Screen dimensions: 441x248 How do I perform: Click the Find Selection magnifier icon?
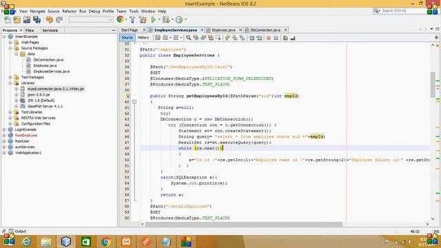(188, 38)
